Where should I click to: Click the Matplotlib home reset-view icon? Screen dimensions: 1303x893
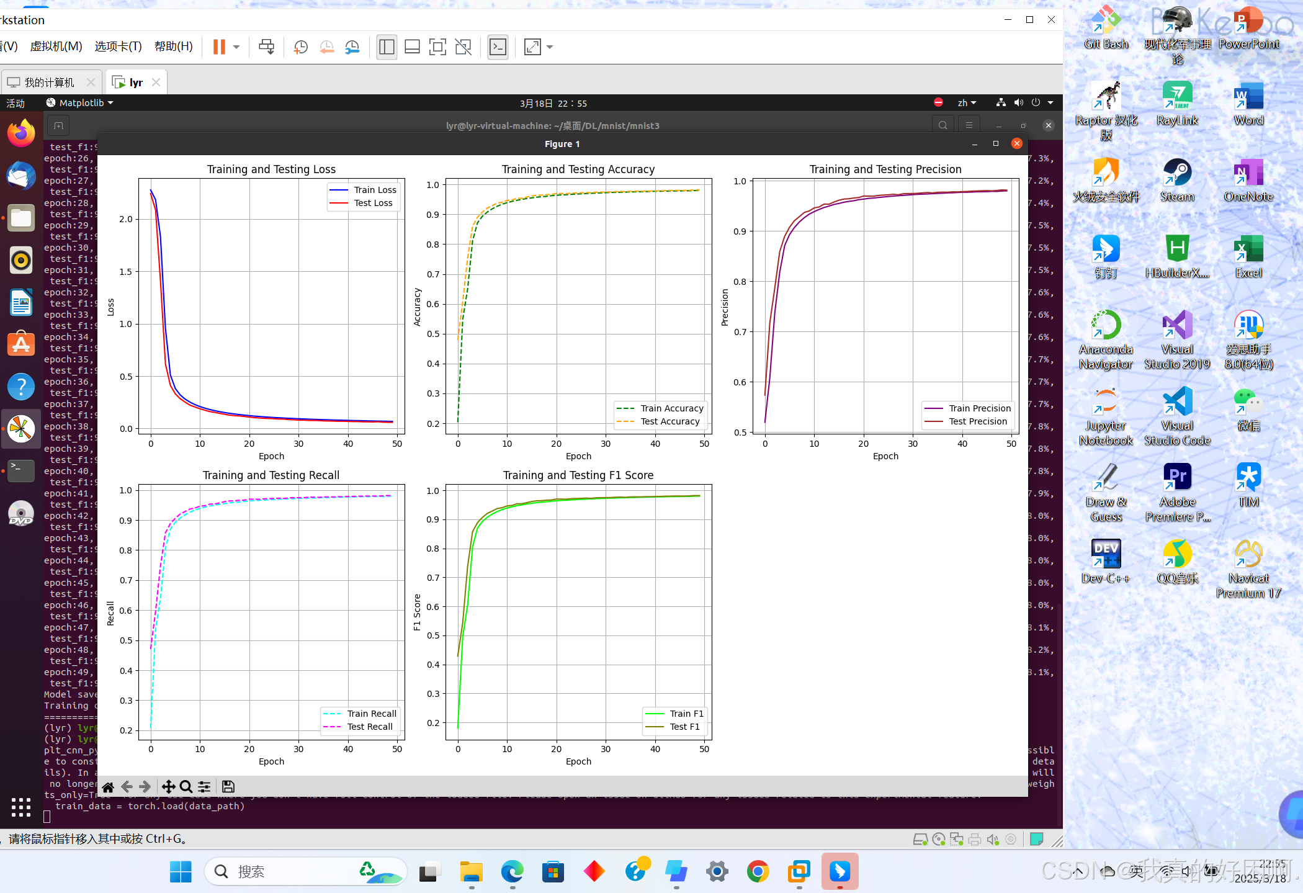108,787
